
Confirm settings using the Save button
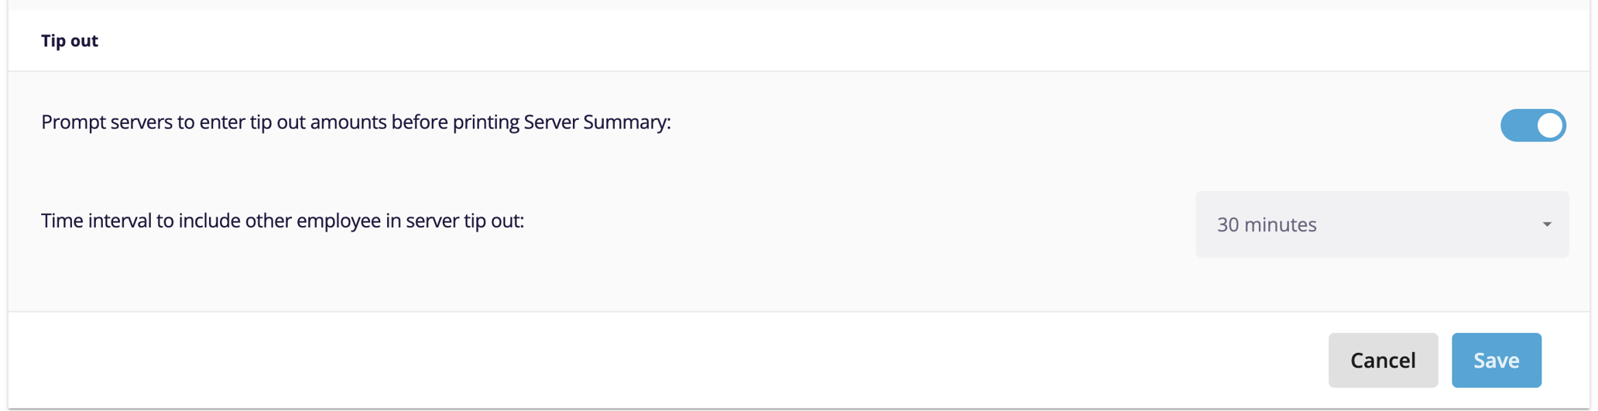pyautogui.click(x=1496, y=360)
